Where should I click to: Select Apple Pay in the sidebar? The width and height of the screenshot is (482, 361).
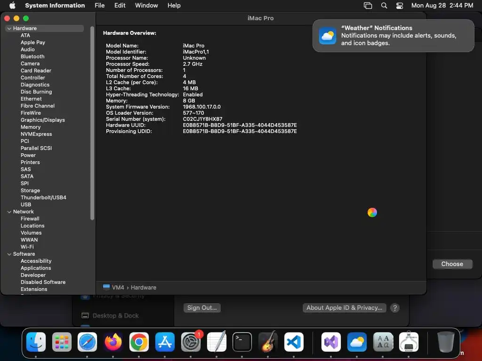coord(33,42)
